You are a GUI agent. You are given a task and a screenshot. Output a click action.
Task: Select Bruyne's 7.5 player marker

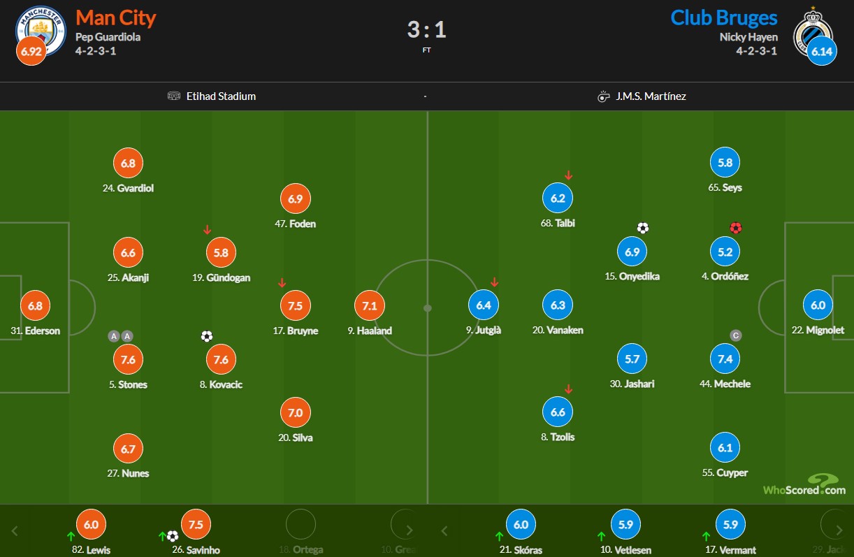click(296, 305)
